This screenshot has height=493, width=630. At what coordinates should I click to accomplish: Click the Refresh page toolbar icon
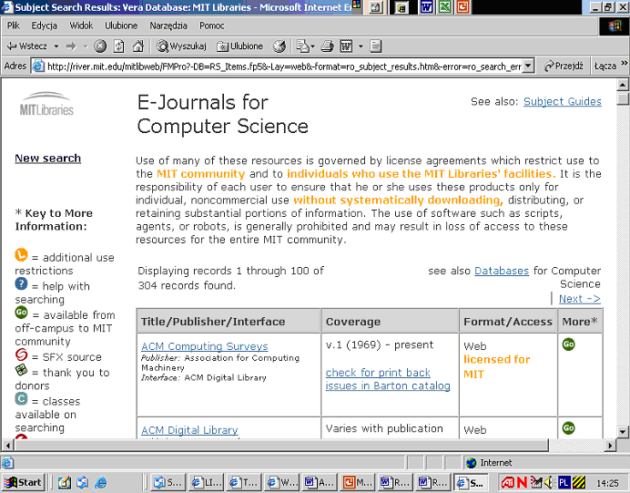click(x=117, y=46)
